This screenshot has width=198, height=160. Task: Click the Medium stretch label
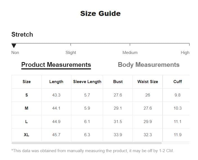click(x=130, y=53)
